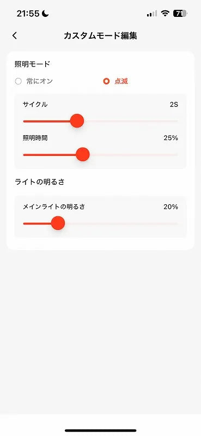Tap the moon focus mode icon
This screenshot has height=436, width=201.
(x=45, y=13)
